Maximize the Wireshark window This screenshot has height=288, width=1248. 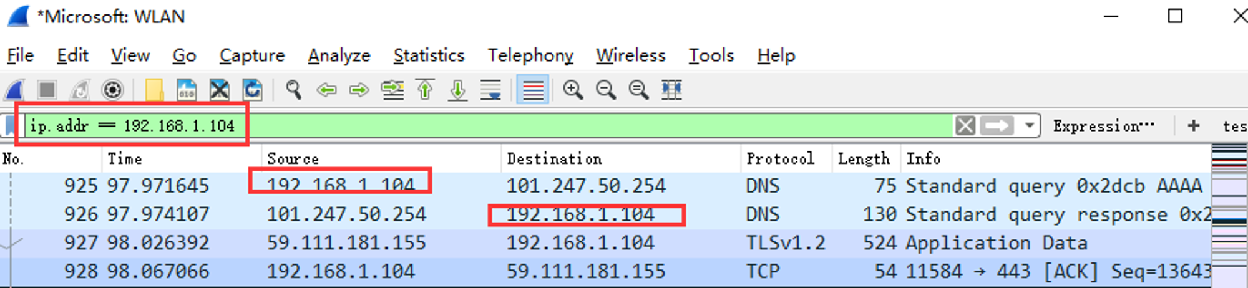point(1175,16)
